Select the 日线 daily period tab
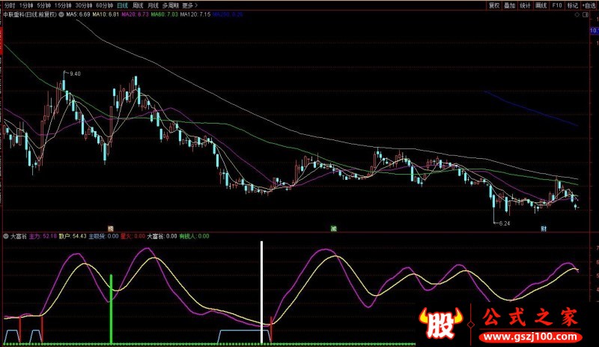The height and width of the screenshot is (347, 599). tap(121, 5)
